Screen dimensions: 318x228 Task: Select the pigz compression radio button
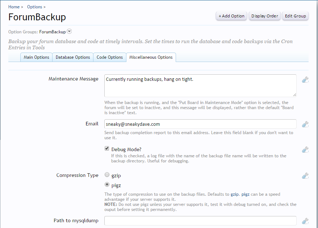pyautogui.click(x=107, y=185)
